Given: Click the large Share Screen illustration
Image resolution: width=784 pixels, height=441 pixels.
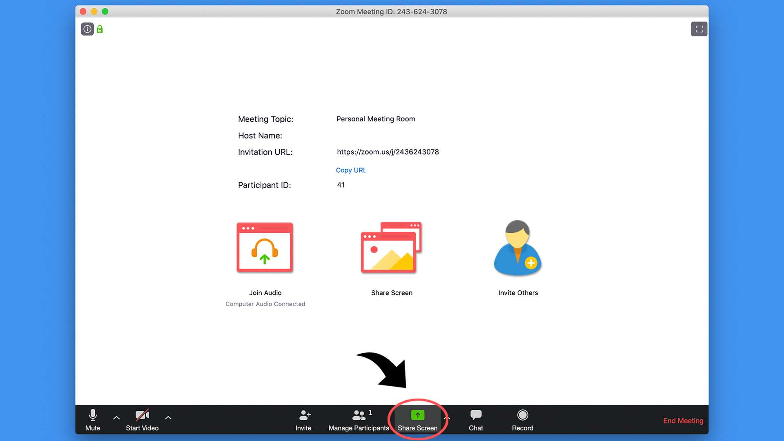Looking at the screenshot, I should pyautogui.click(x=391, y=248).
